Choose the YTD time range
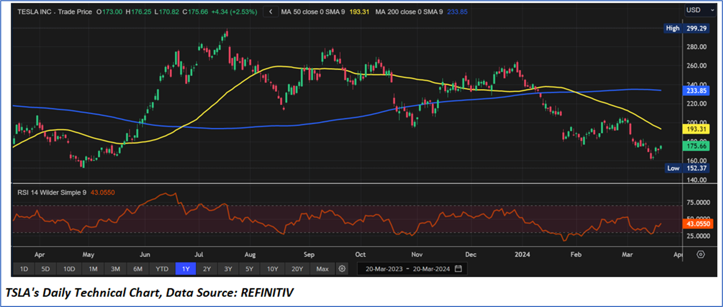Image resolution: width=723 pixels, height=307 pixels. pyautogui.click(x=161, y=269)
